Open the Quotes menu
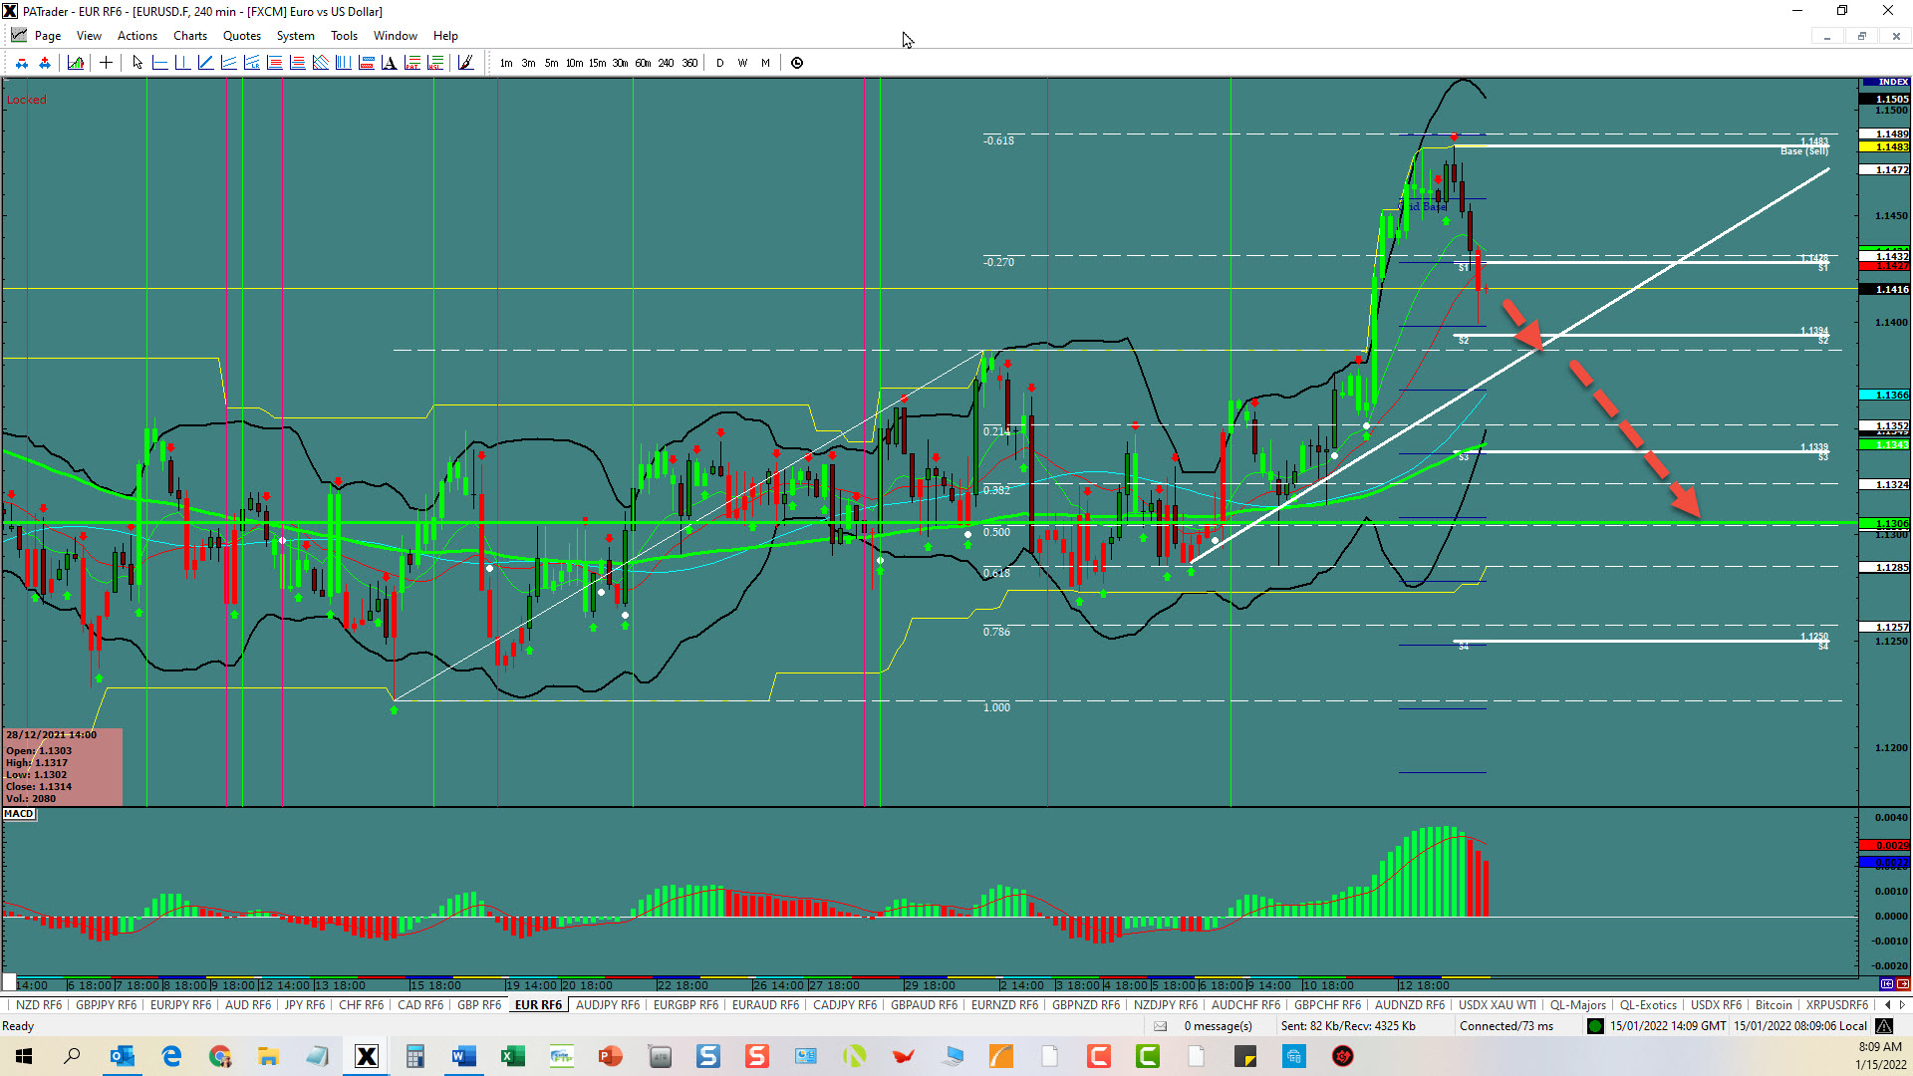This screenshot has height=1076, width=1913. click(242, 36)
